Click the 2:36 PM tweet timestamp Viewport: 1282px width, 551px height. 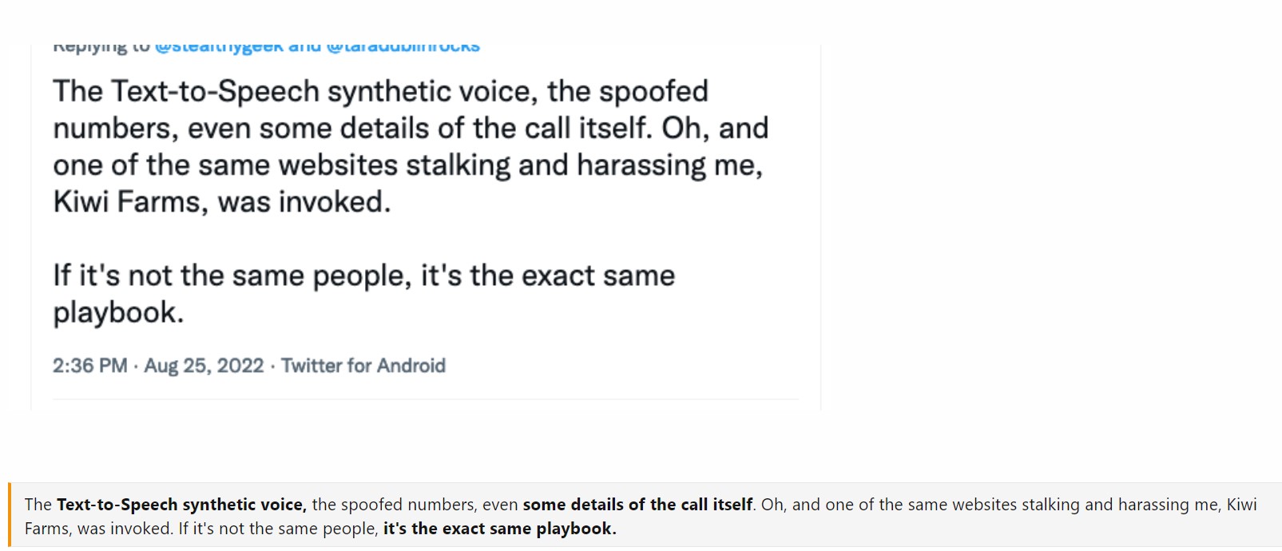coord(89,366)
